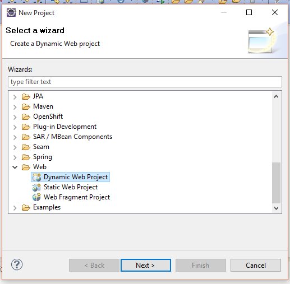Viewport: 290px width, 284px height.
Task: Select the JPA text label
Action: (38, 96)
